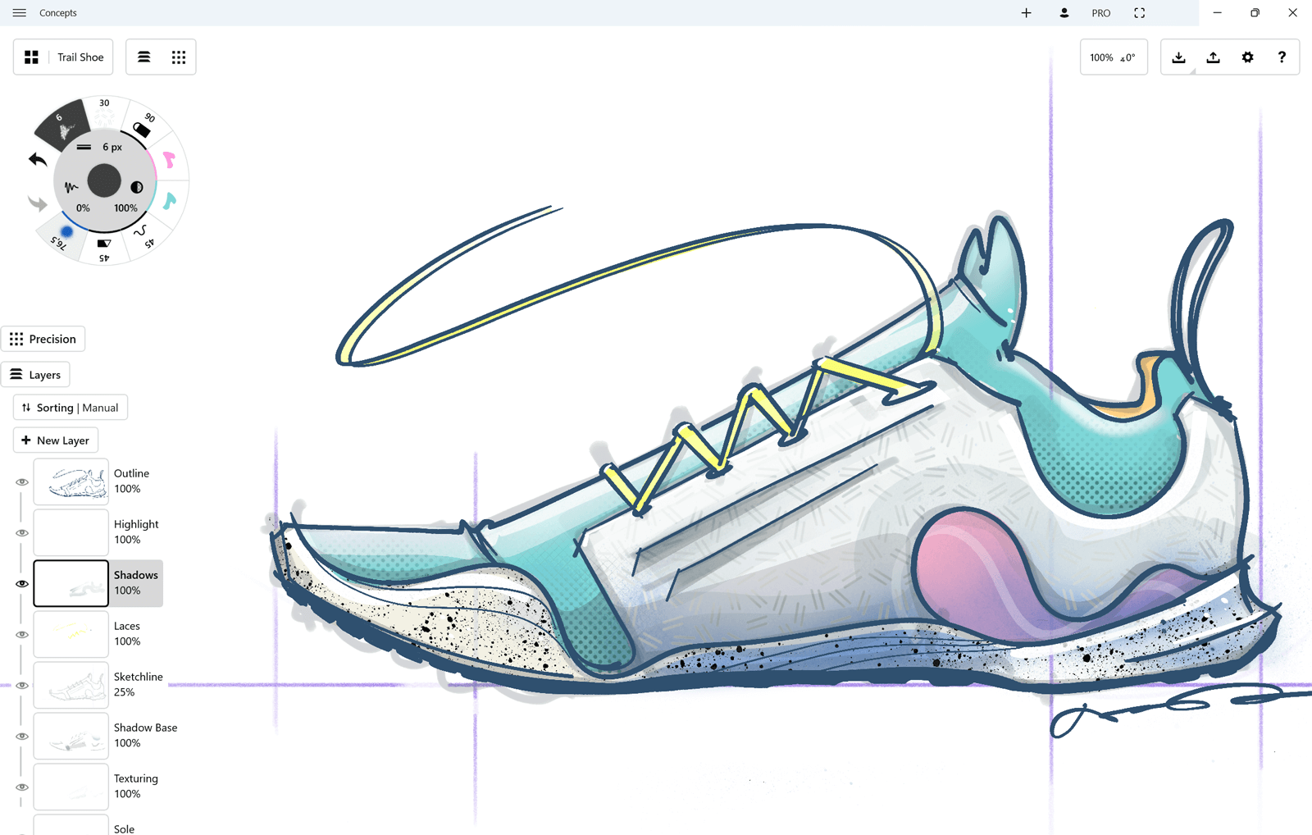Open the gallery grid icon

point(31,57)
